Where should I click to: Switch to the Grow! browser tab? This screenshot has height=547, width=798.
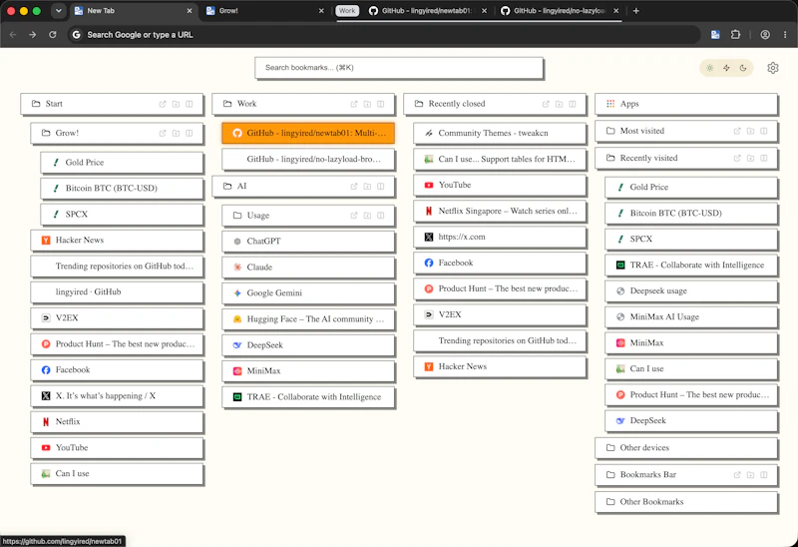pos(264,11)
